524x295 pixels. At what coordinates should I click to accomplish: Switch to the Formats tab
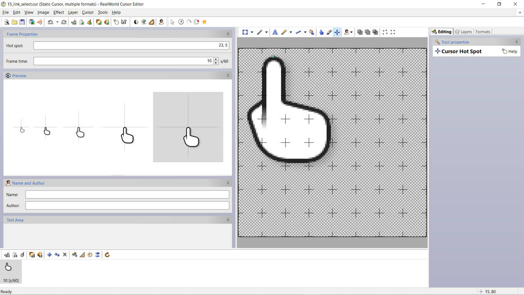click(483, 31)
